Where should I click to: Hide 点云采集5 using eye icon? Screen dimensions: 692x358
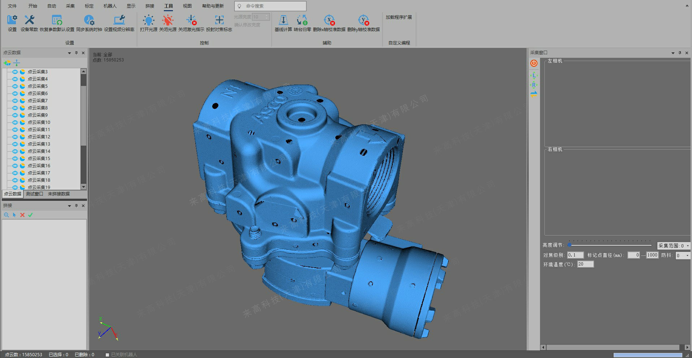click(x=15, y=86)
